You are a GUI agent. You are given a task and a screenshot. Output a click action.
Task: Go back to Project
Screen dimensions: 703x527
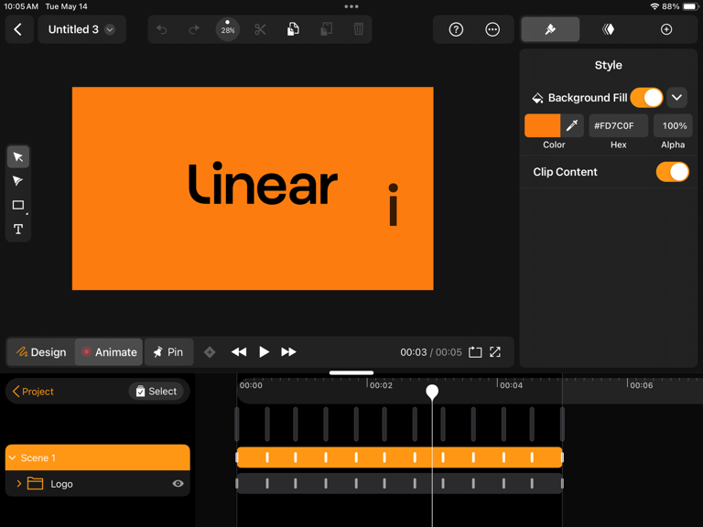[x=33, y=392]
